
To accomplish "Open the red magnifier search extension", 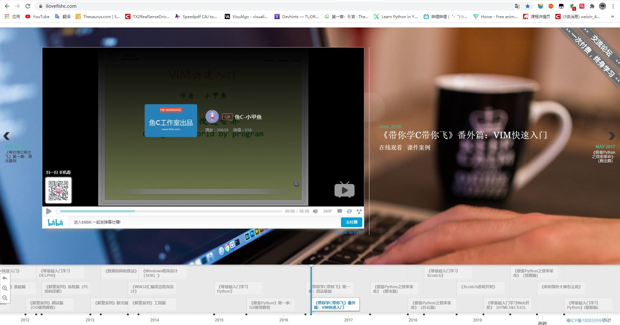I will coord(582,6).
